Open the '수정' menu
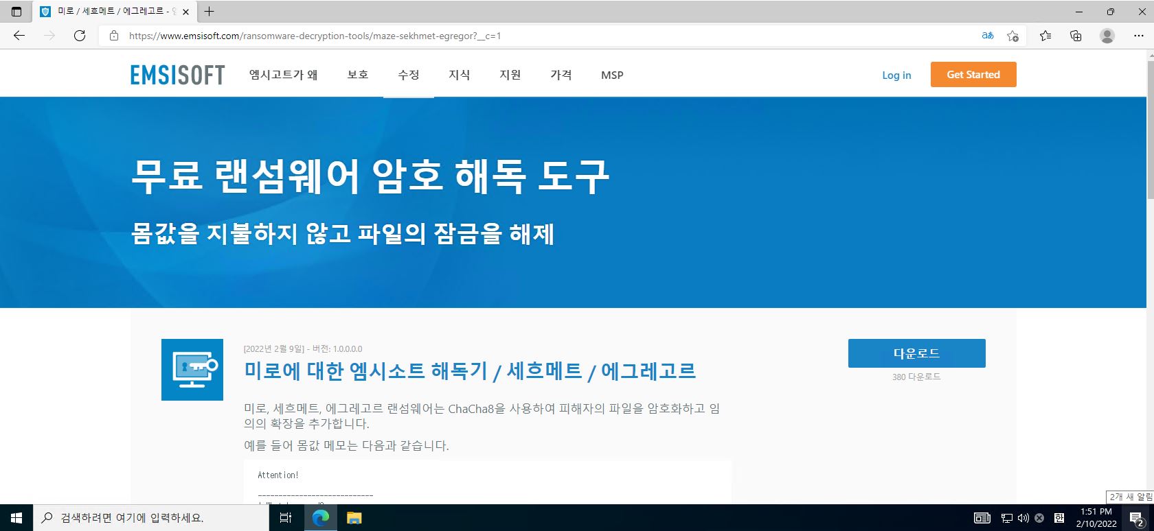The width and height of the screenshot is (1154, 531). tap(409, 75)
